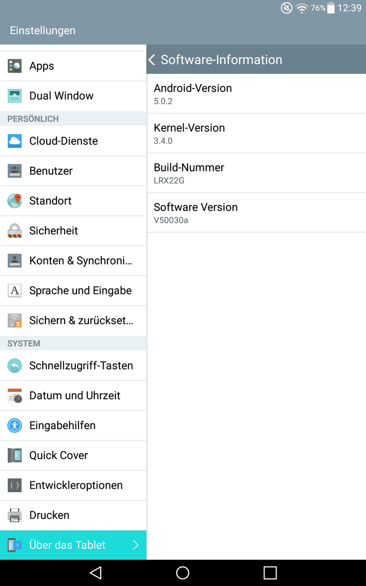Tap the Android back navigation button
Image resolution: width=366 pixels, height=586 pixels.
[x=95, y=572]
